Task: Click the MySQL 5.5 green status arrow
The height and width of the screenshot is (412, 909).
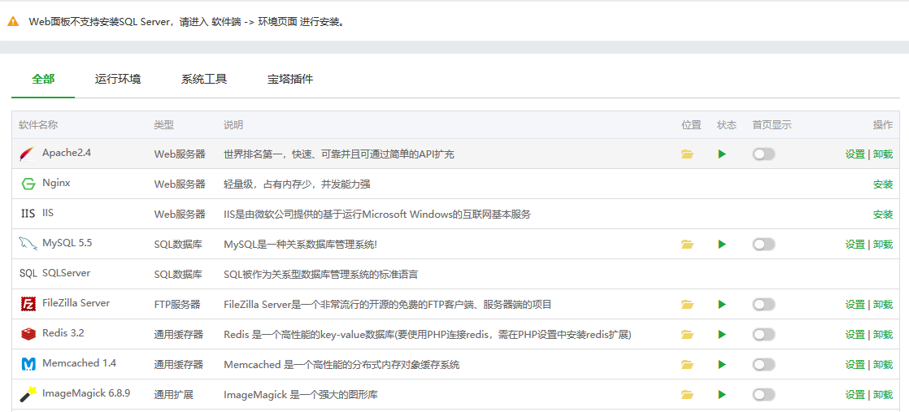Action: click(x=722, y=245)
